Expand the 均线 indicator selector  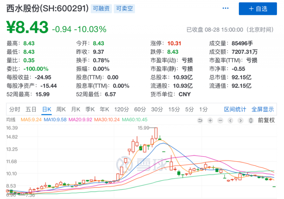11,120
